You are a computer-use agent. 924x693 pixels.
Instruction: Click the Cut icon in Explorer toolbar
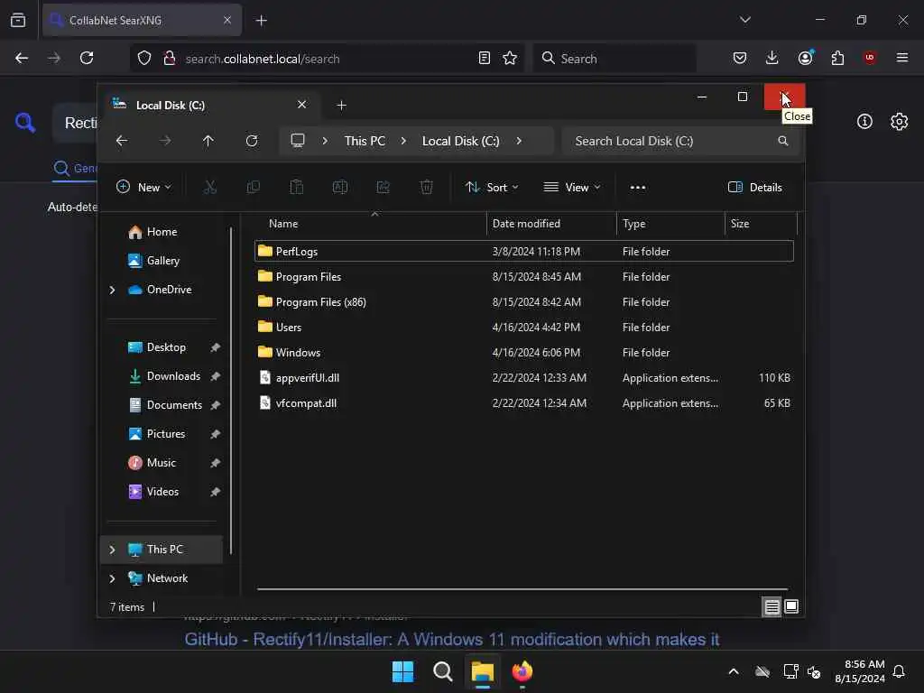pos(209,188)
